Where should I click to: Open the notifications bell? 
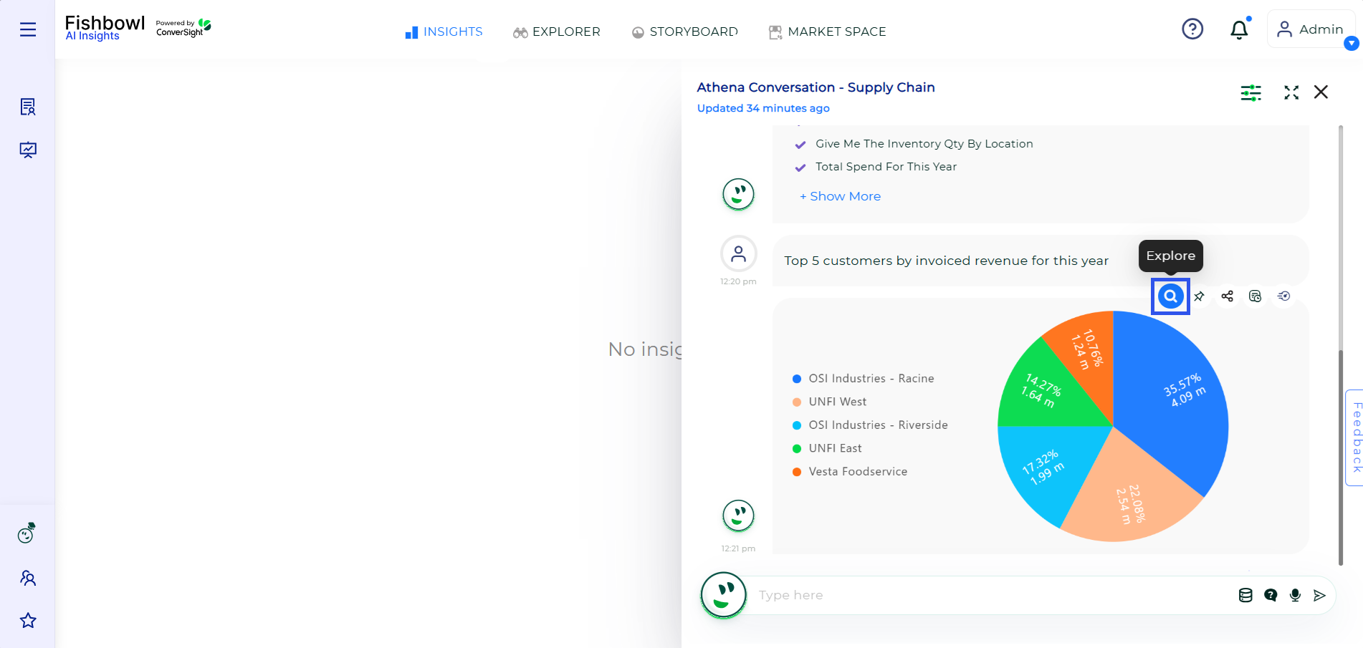point(1240,29)
